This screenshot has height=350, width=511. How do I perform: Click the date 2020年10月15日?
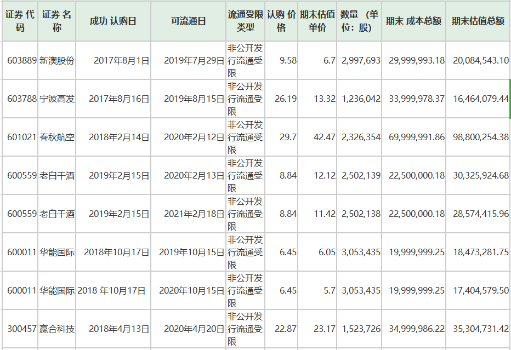[192, 290]
